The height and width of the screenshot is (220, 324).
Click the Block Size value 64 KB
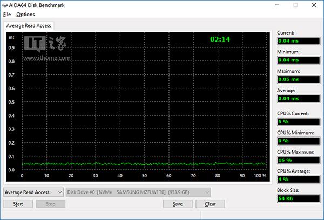(x=299, y=198)
